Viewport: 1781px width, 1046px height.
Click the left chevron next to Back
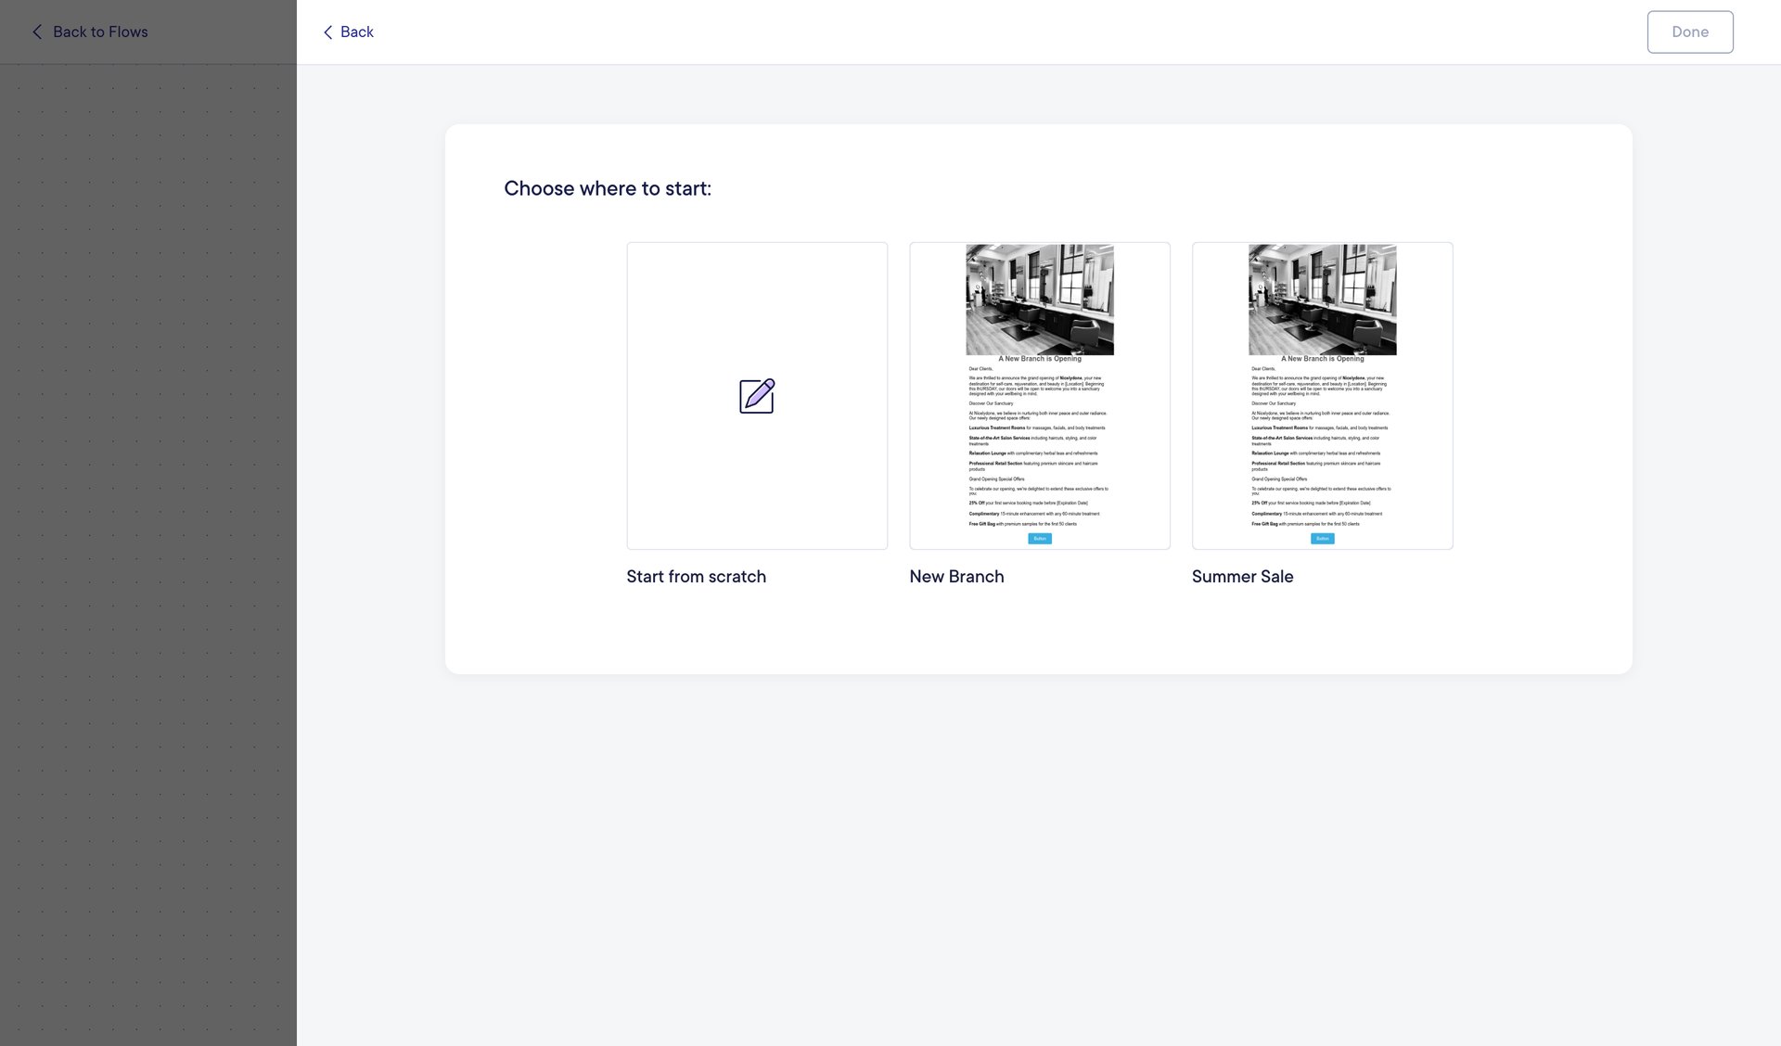click(328, 32)
